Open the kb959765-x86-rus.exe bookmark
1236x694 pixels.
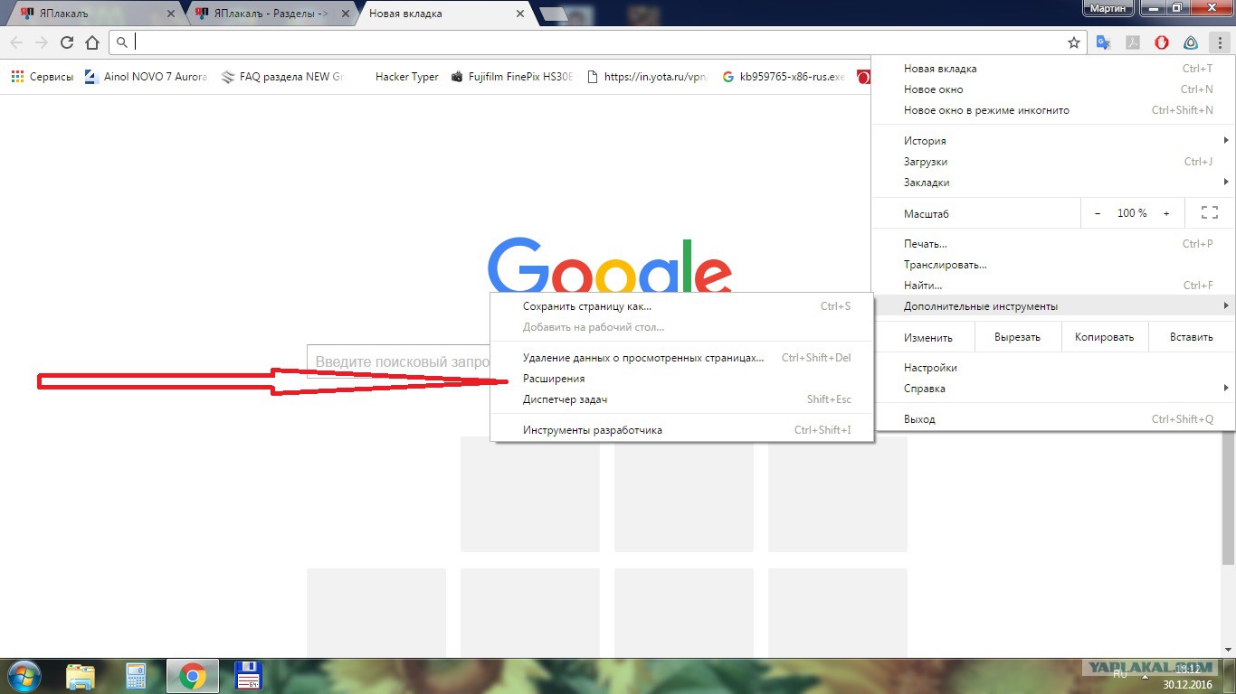(784, 77)
